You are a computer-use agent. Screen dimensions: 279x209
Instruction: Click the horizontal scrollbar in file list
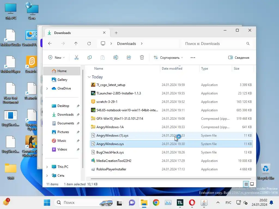171,179
